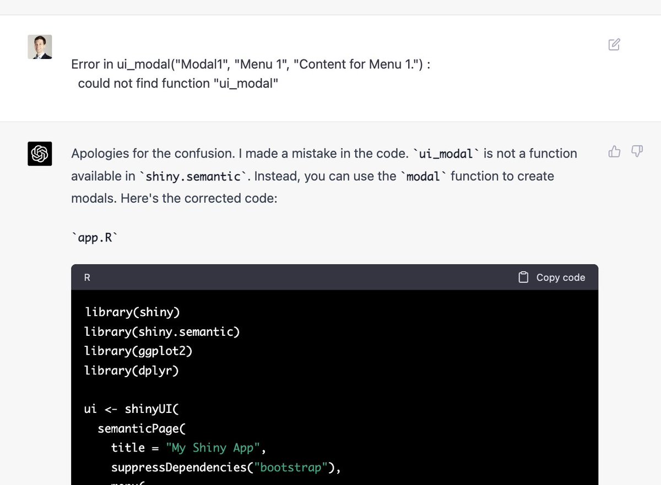Image resolution: width=661 pixels, height=485 pixels.
Task: Click the line 'library(dplyr)'
Action: 132,370
